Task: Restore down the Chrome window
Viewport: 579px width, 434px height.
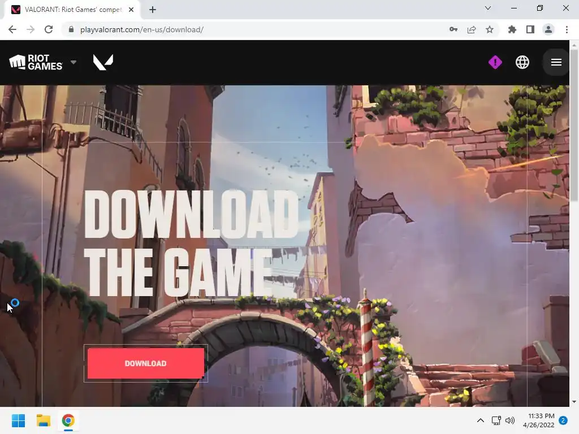Action: [540, 8]
